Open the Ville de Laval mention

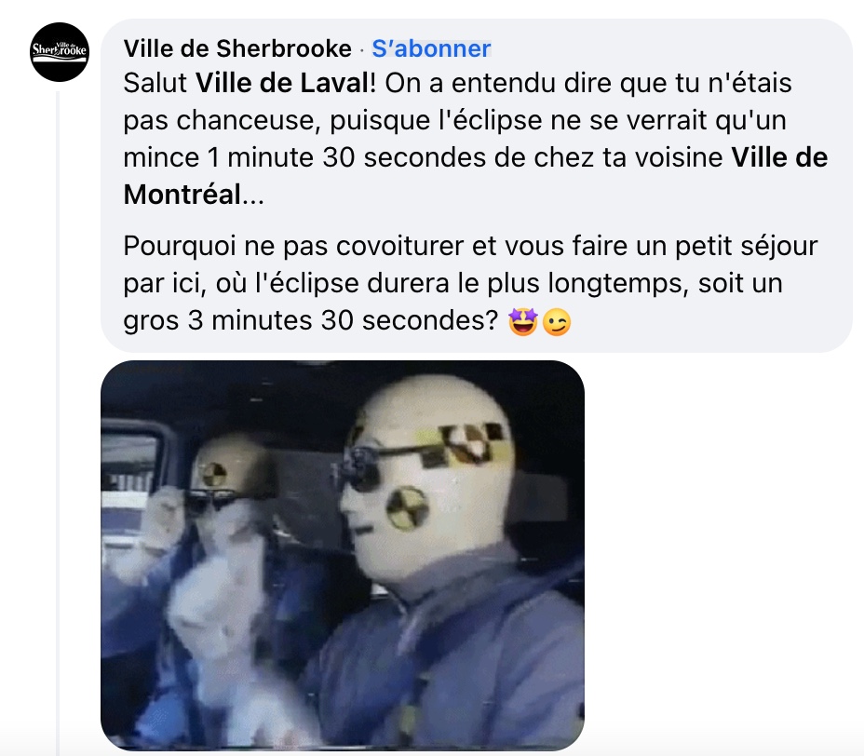point(281,83)
